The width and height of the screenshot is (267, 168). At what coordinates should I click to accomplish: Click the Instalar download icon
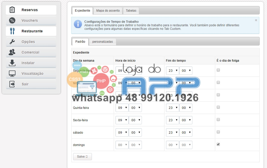[x=12, y=63]
